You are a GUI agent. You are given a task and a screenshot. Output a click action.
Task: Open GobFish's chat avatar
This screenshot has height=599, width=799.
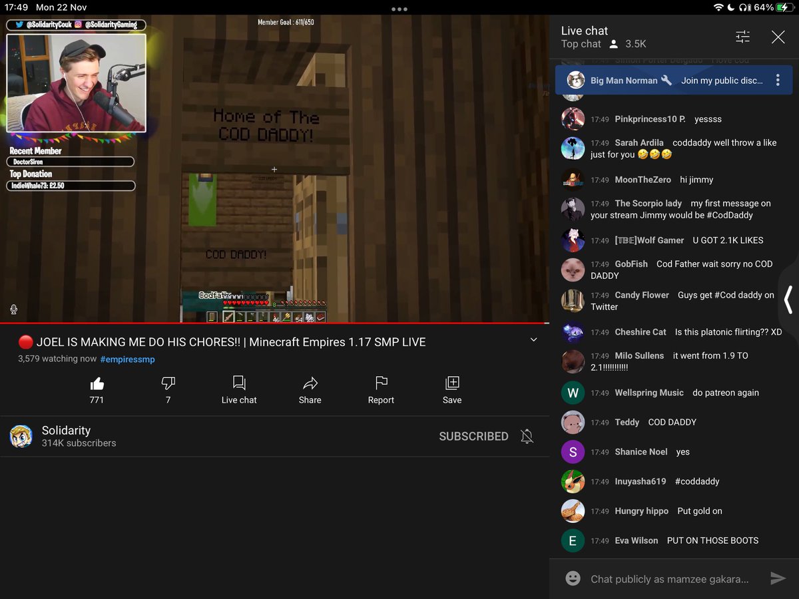click(x=573, y=270)
